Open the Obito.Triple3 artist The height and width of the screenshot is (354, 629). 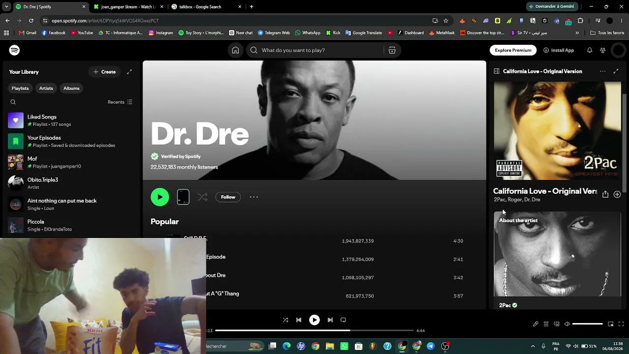click(x=71, y=183)
